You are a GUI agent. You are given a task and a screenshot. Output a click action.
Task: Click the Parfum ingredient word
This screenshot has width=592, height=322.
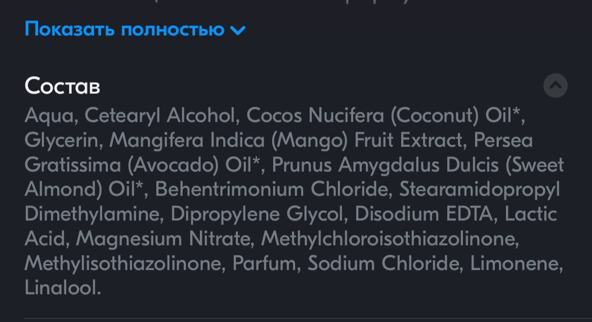coord(264,263)
